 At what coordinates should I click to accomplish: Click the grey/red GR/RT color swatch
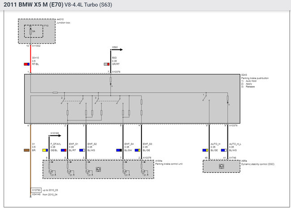(107, 64)
